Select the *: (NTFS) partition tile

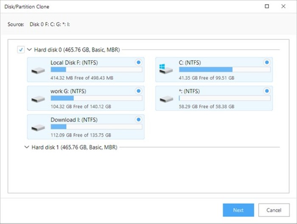[214, 98]
